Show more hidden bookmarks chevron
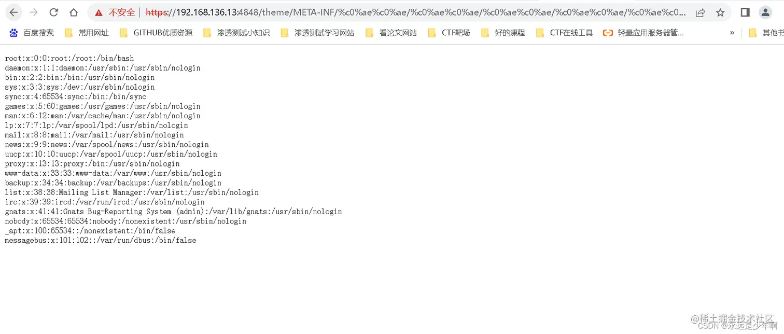 point(732,33)
